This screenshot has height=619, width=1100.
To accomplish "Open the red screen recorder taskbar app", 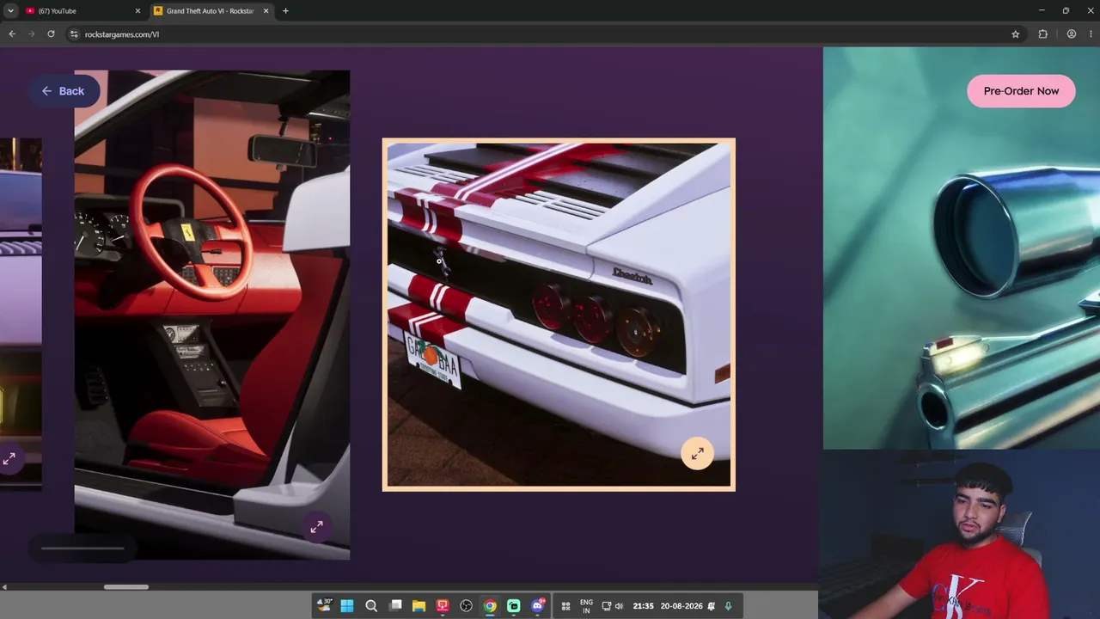I will 443,606.
